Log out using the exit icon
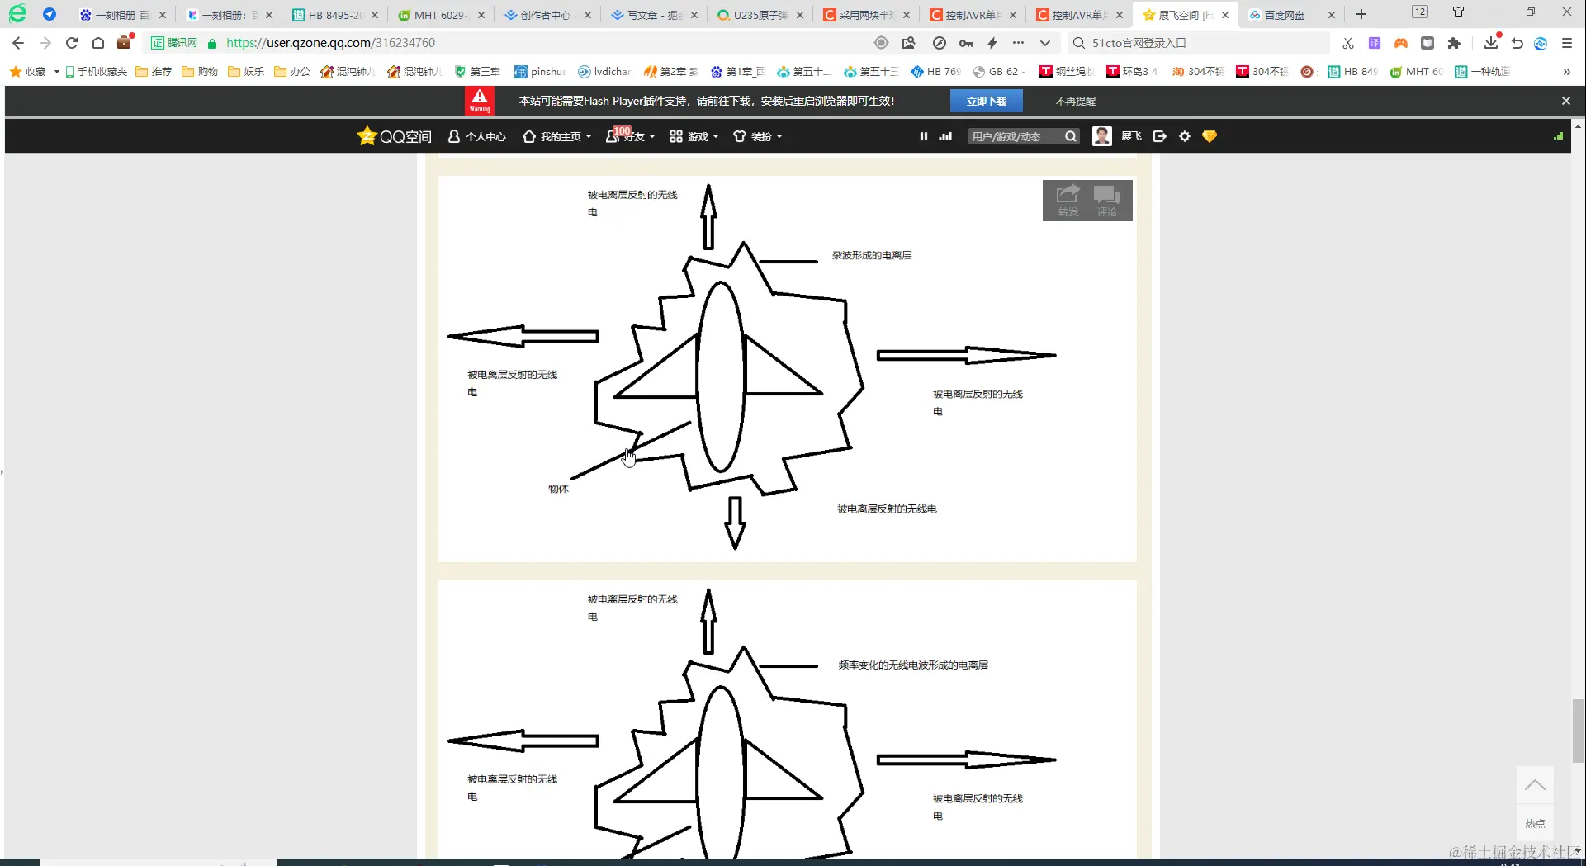The width and height of the screenshot is (1586, 866). coord(1160,136)
